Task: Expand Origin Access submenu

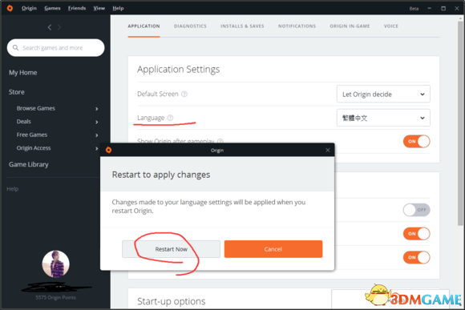Action: (97, 148)
